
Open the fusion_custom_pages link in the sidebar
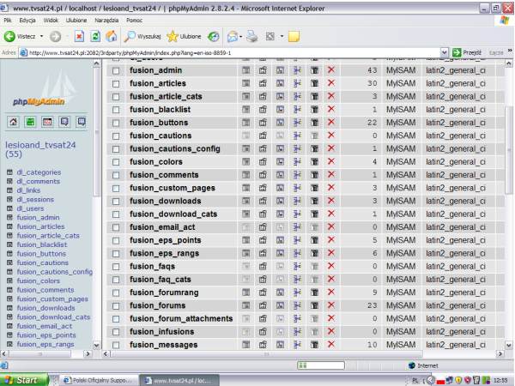52,299
